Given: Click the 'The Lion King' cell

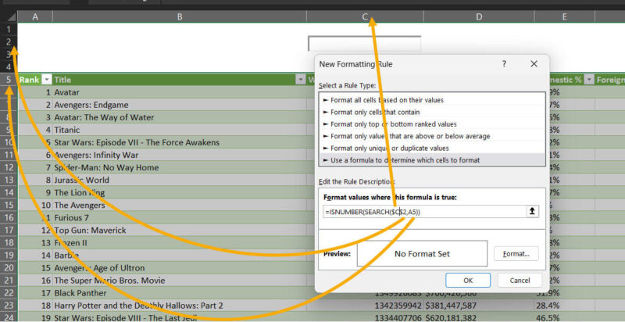Looking at the screenshot, I should coord(180,192).
